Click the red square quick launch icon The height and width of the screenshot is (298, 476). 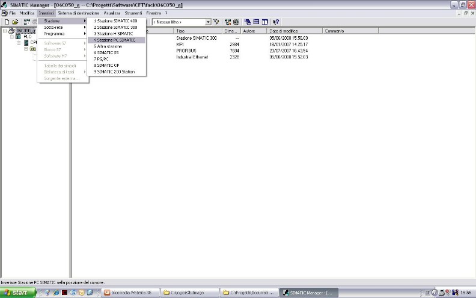pos(64,293)
